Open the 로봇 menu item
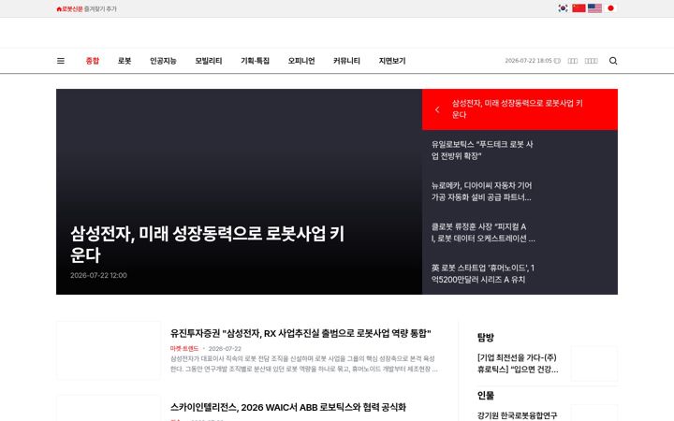 (x=125, y=61)
